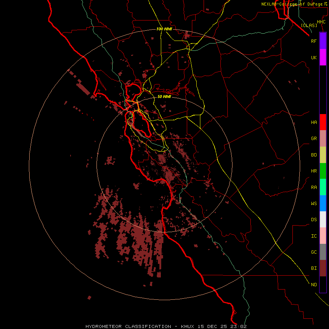This screenshot has width=329, height=329.
Task: Click the UK magenta legend swatch
Action: (x=323, y=57)
